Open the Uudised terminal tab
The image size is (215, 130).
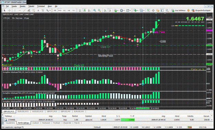(x=35, y=123)
